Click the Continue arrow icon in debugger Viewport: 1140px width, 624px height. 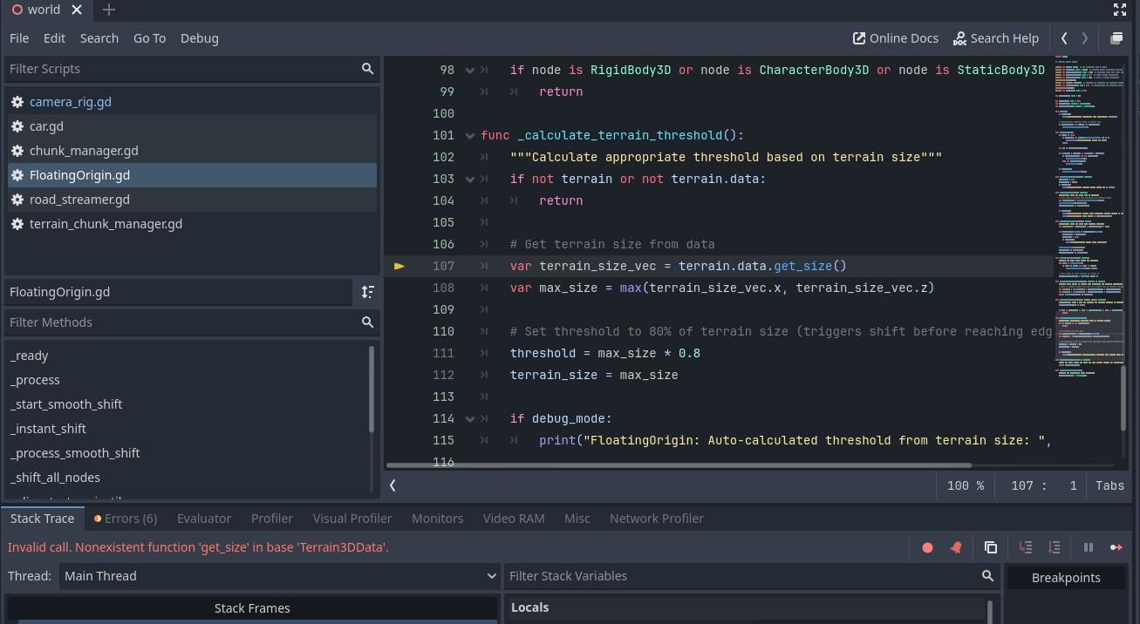[1116, 547]
